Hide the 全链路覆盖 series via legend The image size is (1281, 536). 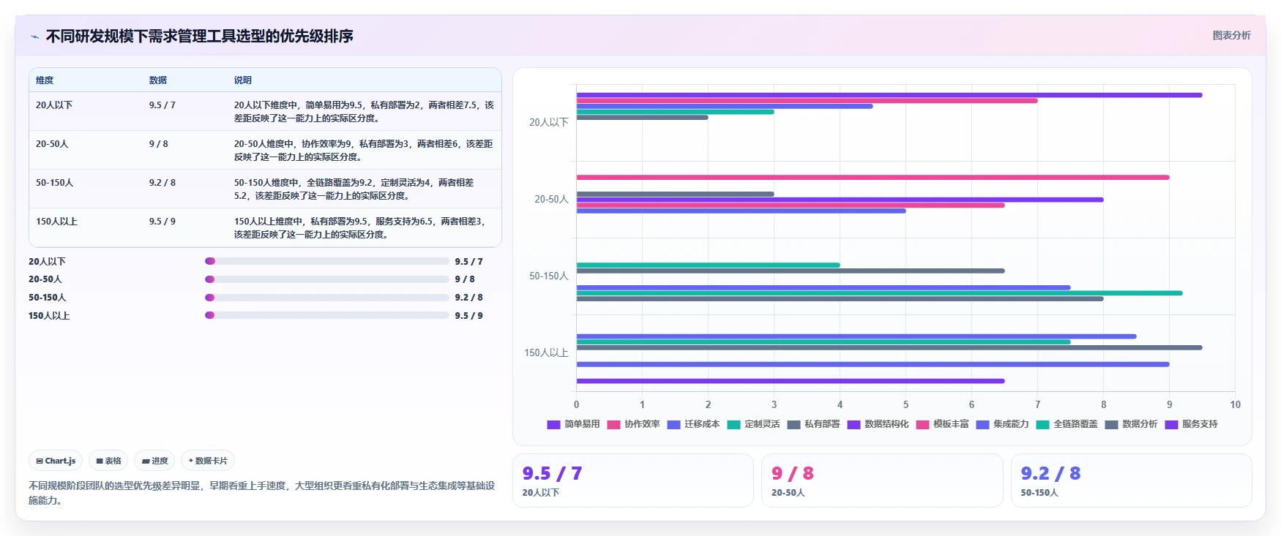click(1067, 424)
